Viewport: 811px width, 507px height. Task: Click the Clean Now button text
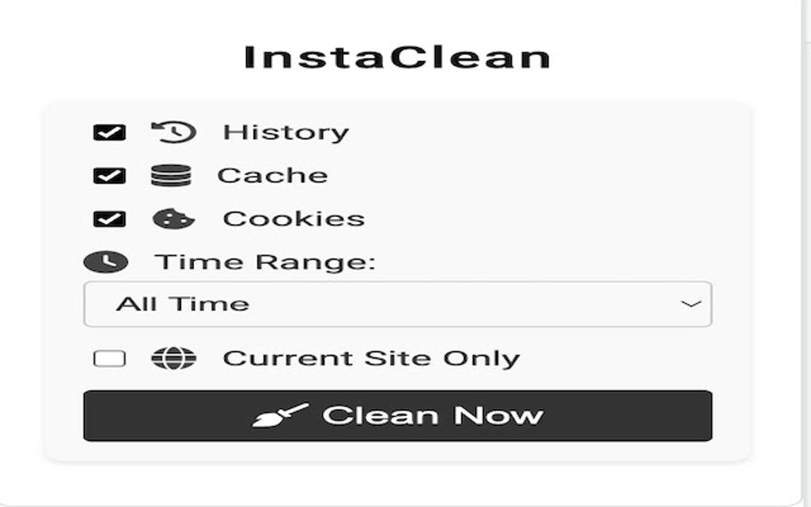tap(433, 416)
